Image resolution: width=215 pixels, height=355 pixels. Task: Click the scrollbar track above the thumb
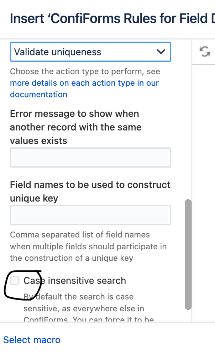click(188, 120)
